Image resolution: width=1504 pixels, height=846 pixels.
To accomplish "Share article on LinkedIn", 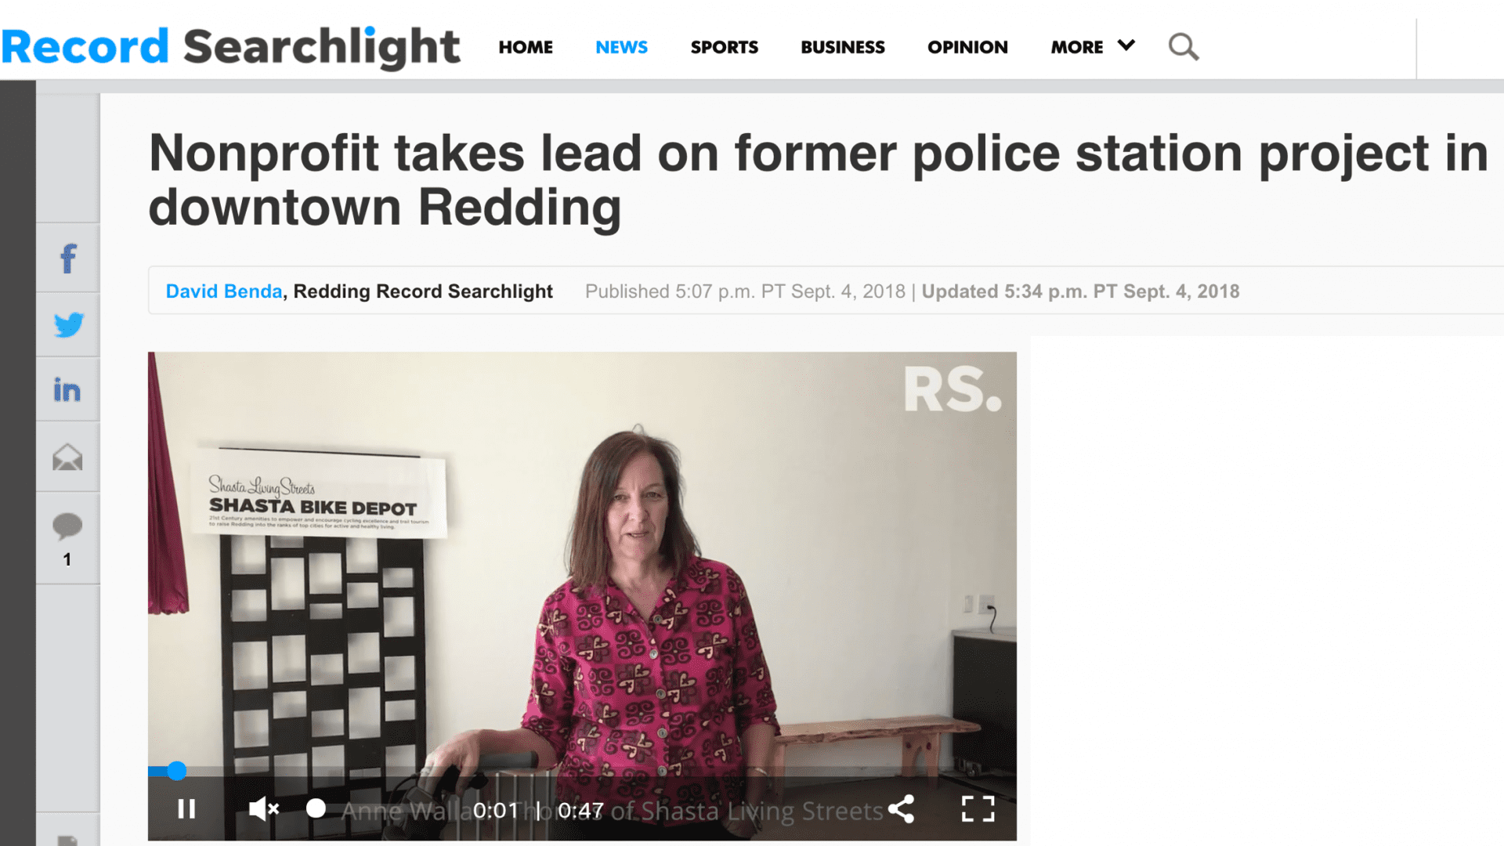I will coord(68,389).
